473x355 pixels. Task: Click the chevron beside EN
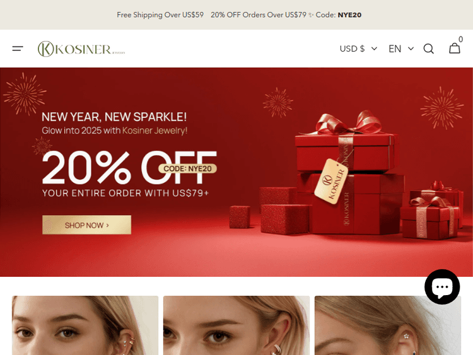pos(411,49)
